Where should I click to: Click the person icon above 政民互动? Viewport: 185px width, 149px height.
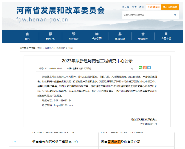coord(120,34)
